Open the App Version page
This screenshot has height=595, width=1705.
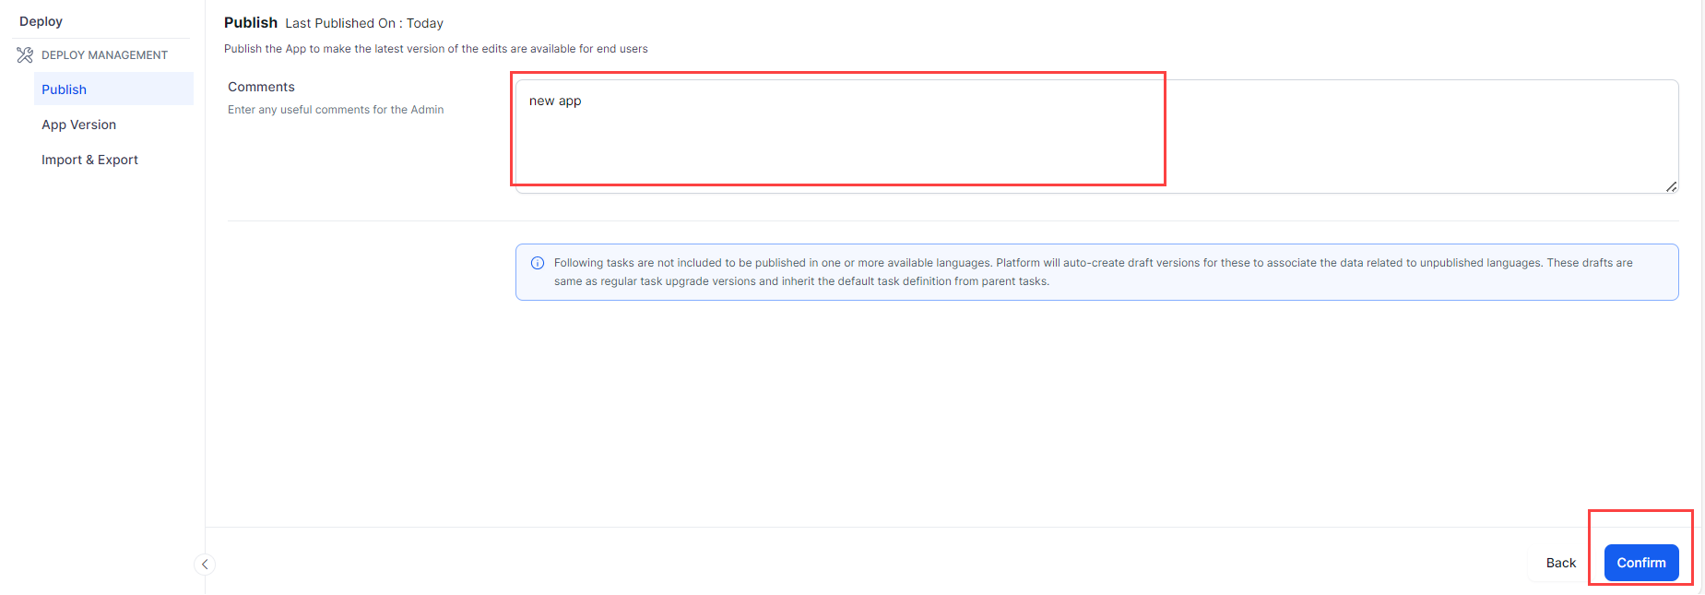78,125
